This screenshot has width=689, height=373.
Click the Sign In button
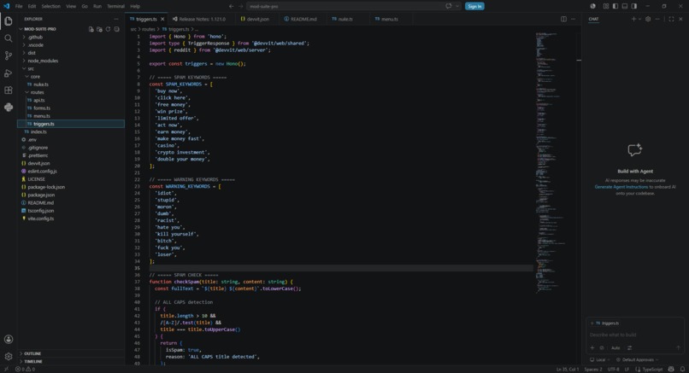pos(474,6)
